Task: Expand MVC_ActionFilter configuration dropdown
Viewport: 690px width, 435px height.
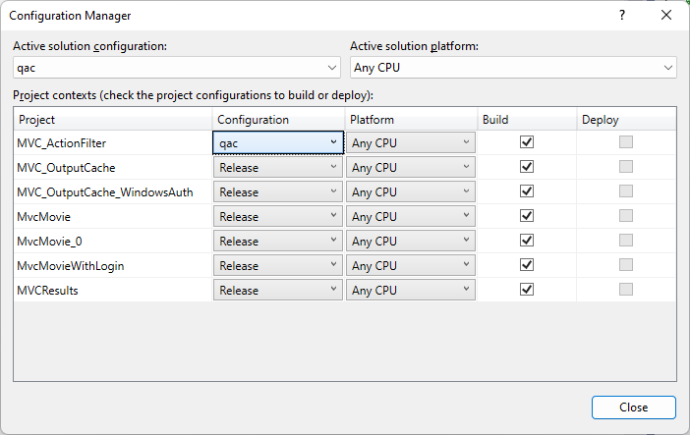Action: tap(278, 143)
